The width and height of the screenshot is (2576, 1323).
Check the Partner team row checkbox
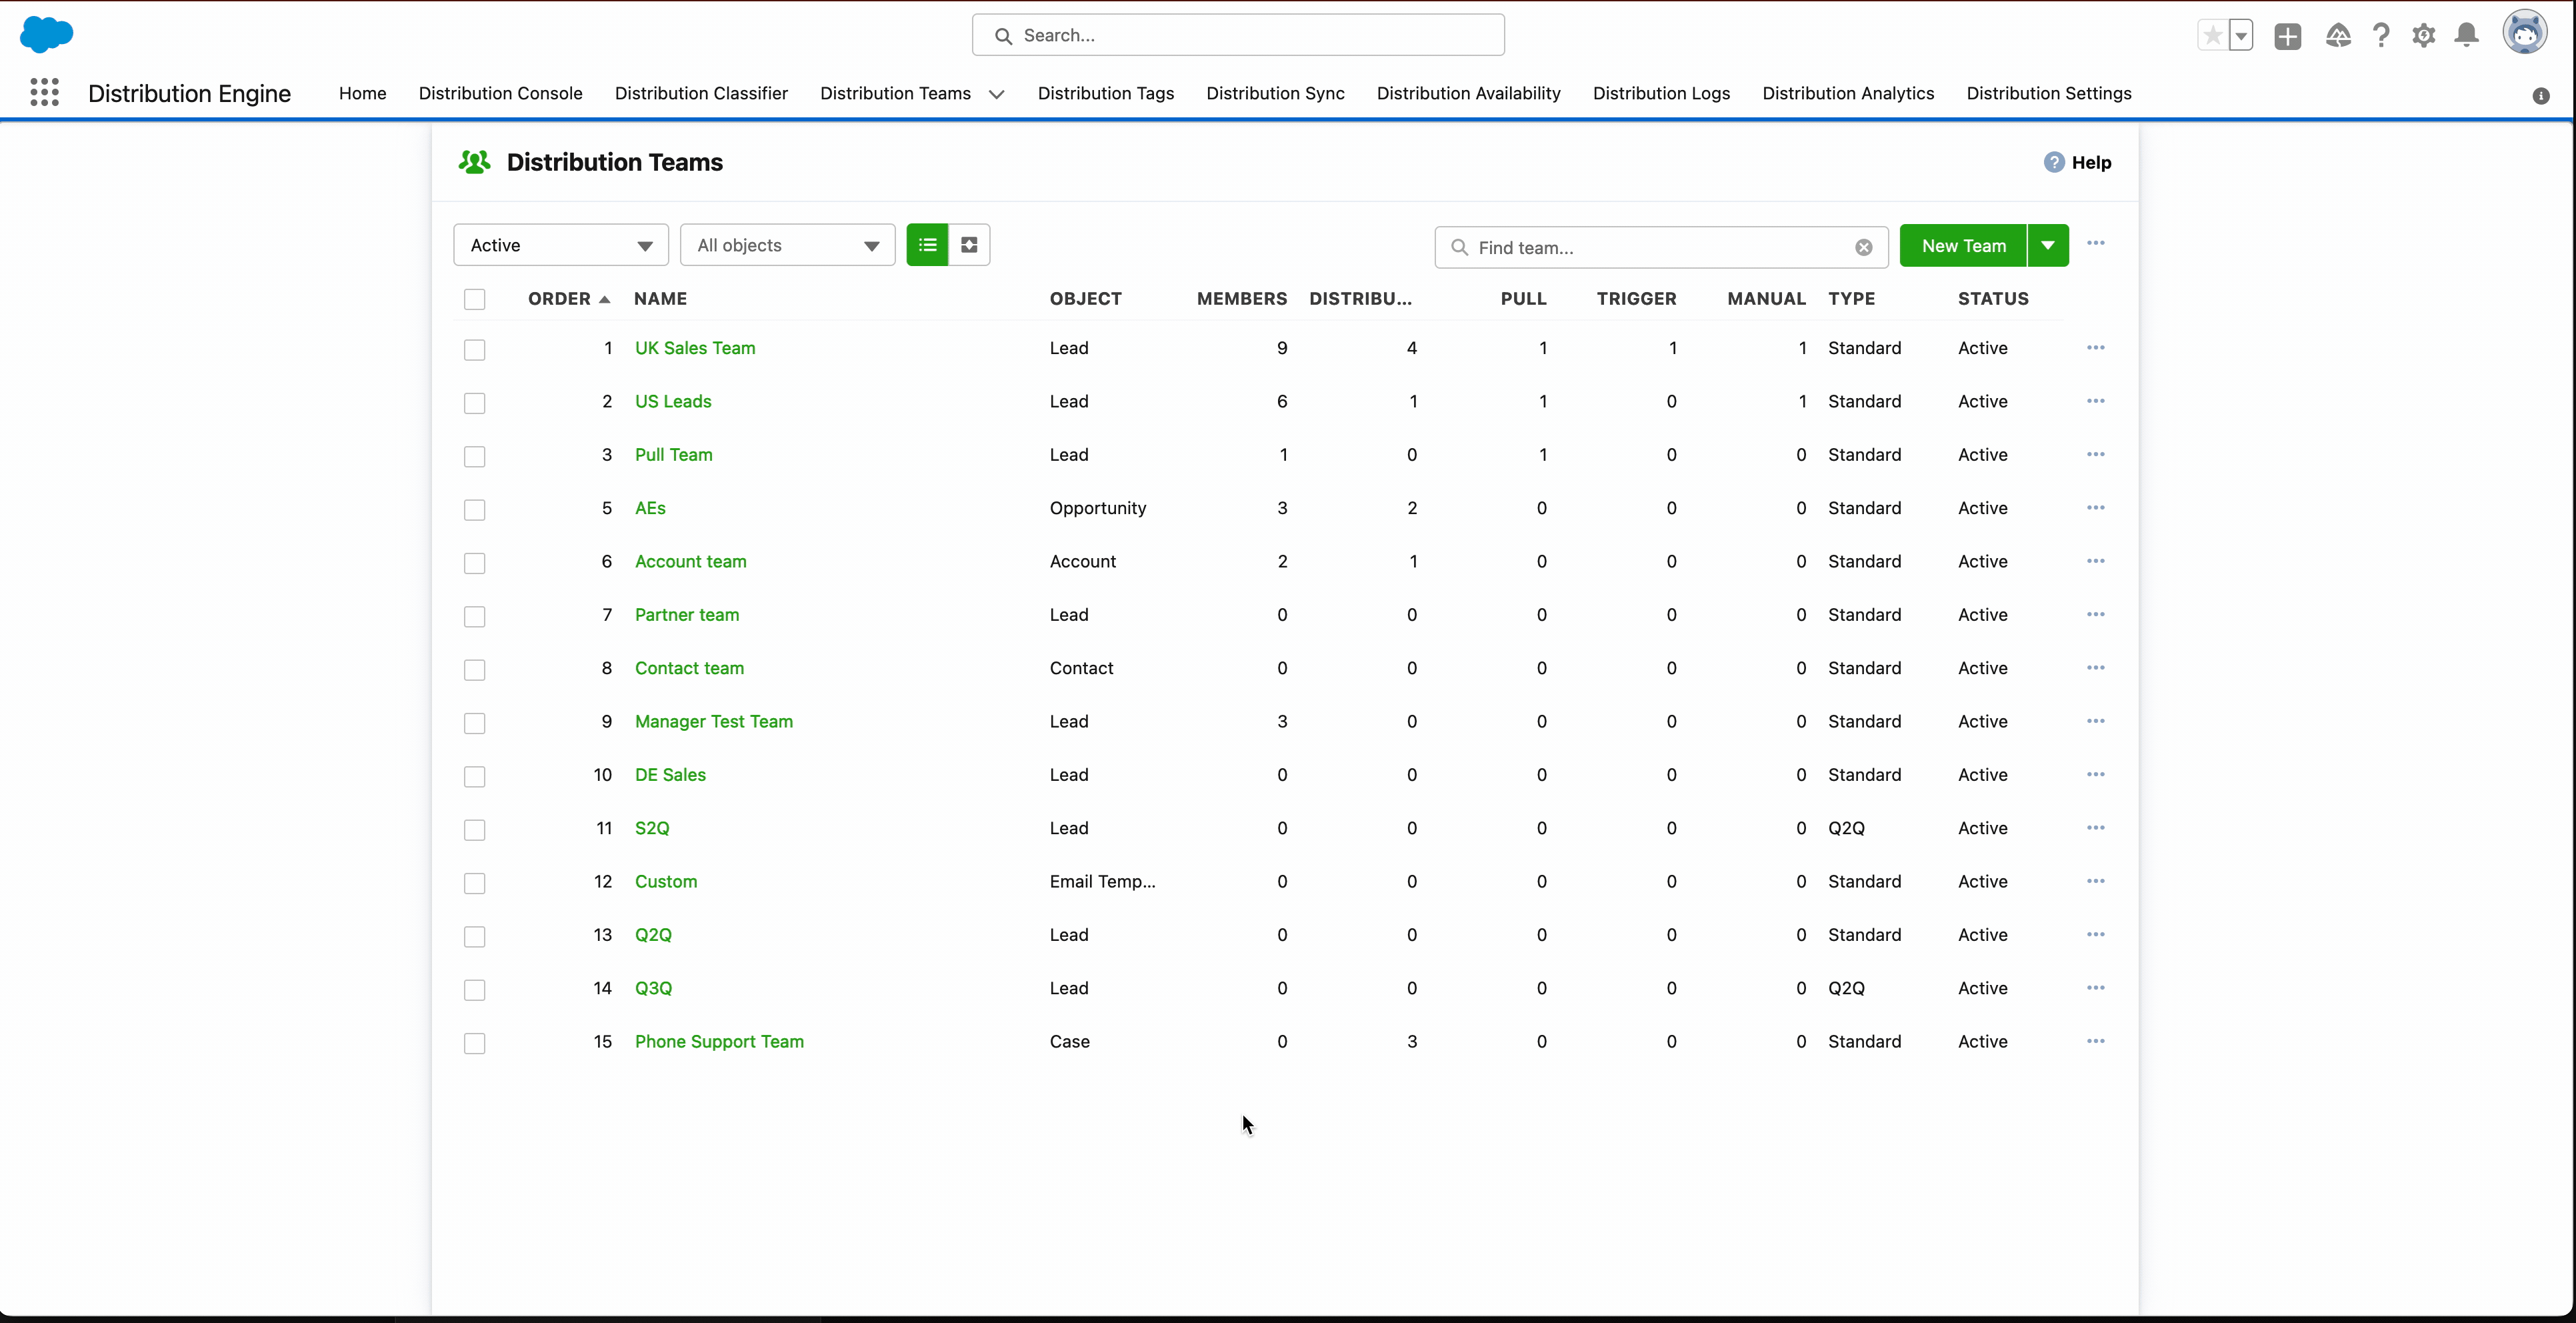[x=475, y=616]
